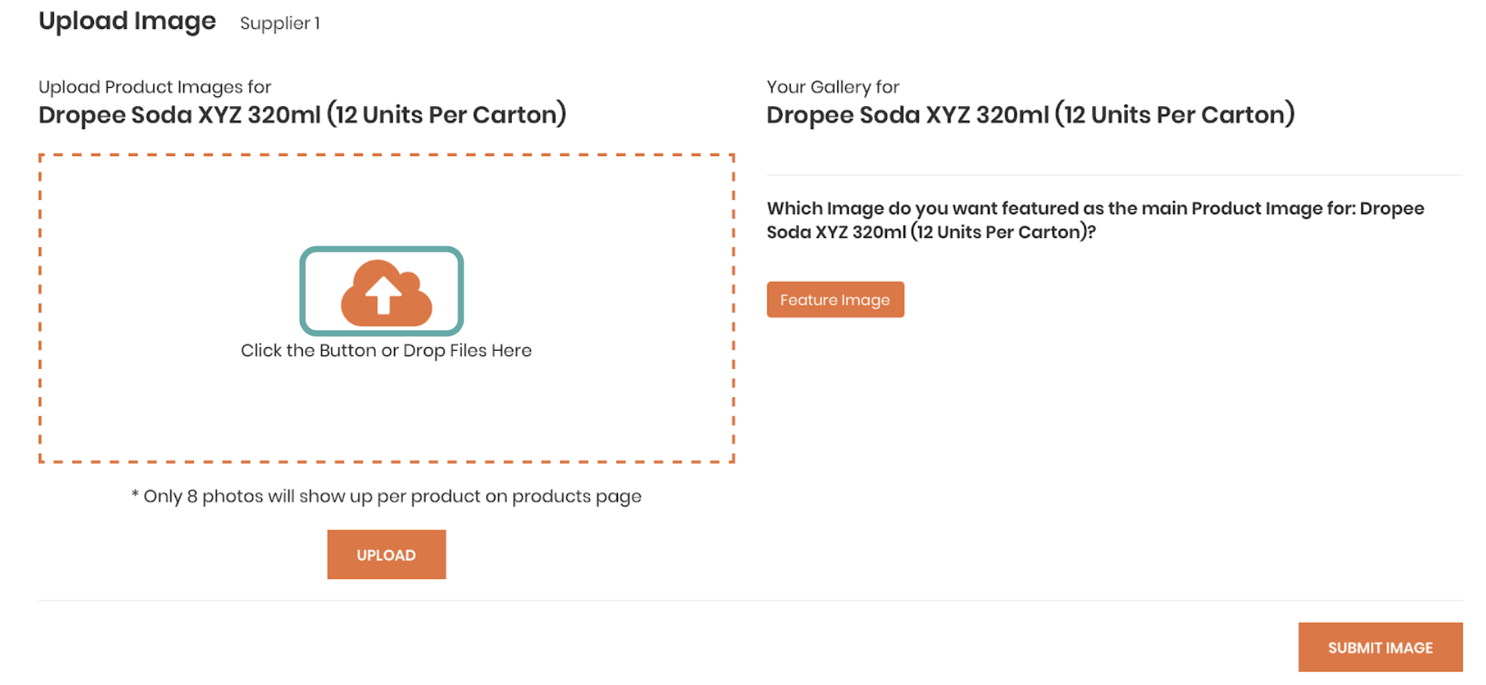The image size is (1486, 685).
Task: Click the orange cloud upload icon
Action: point(386,292)
